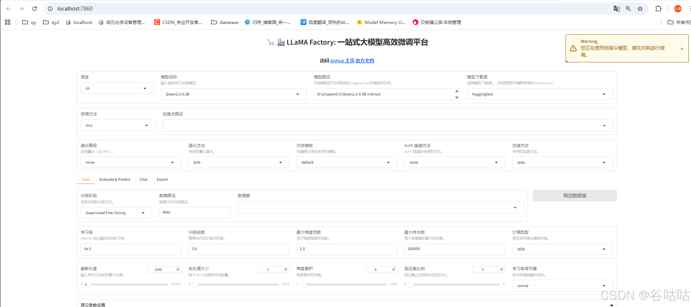Reset the 截断长度 value with its reset icon
Viewport: 691px width, 307px height.
pos(178,269)
